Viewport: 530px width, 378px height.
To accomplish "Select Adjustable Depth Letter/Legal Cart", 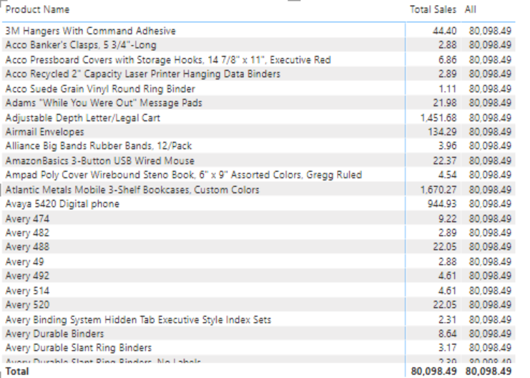I will pos(83,117).
